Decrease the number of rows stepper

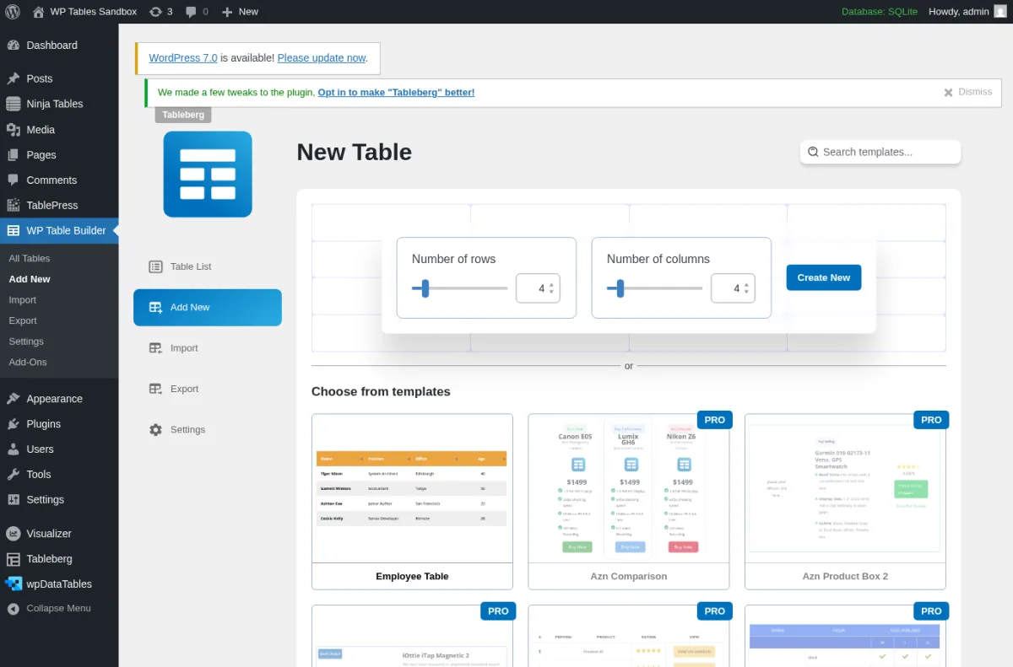pos(551,292)
